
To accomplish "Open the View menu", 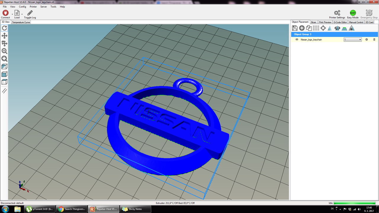I will pos(13,7).
